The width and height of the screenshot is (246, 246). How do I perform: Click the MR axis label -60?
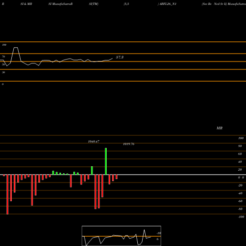(x=240, y=201)
